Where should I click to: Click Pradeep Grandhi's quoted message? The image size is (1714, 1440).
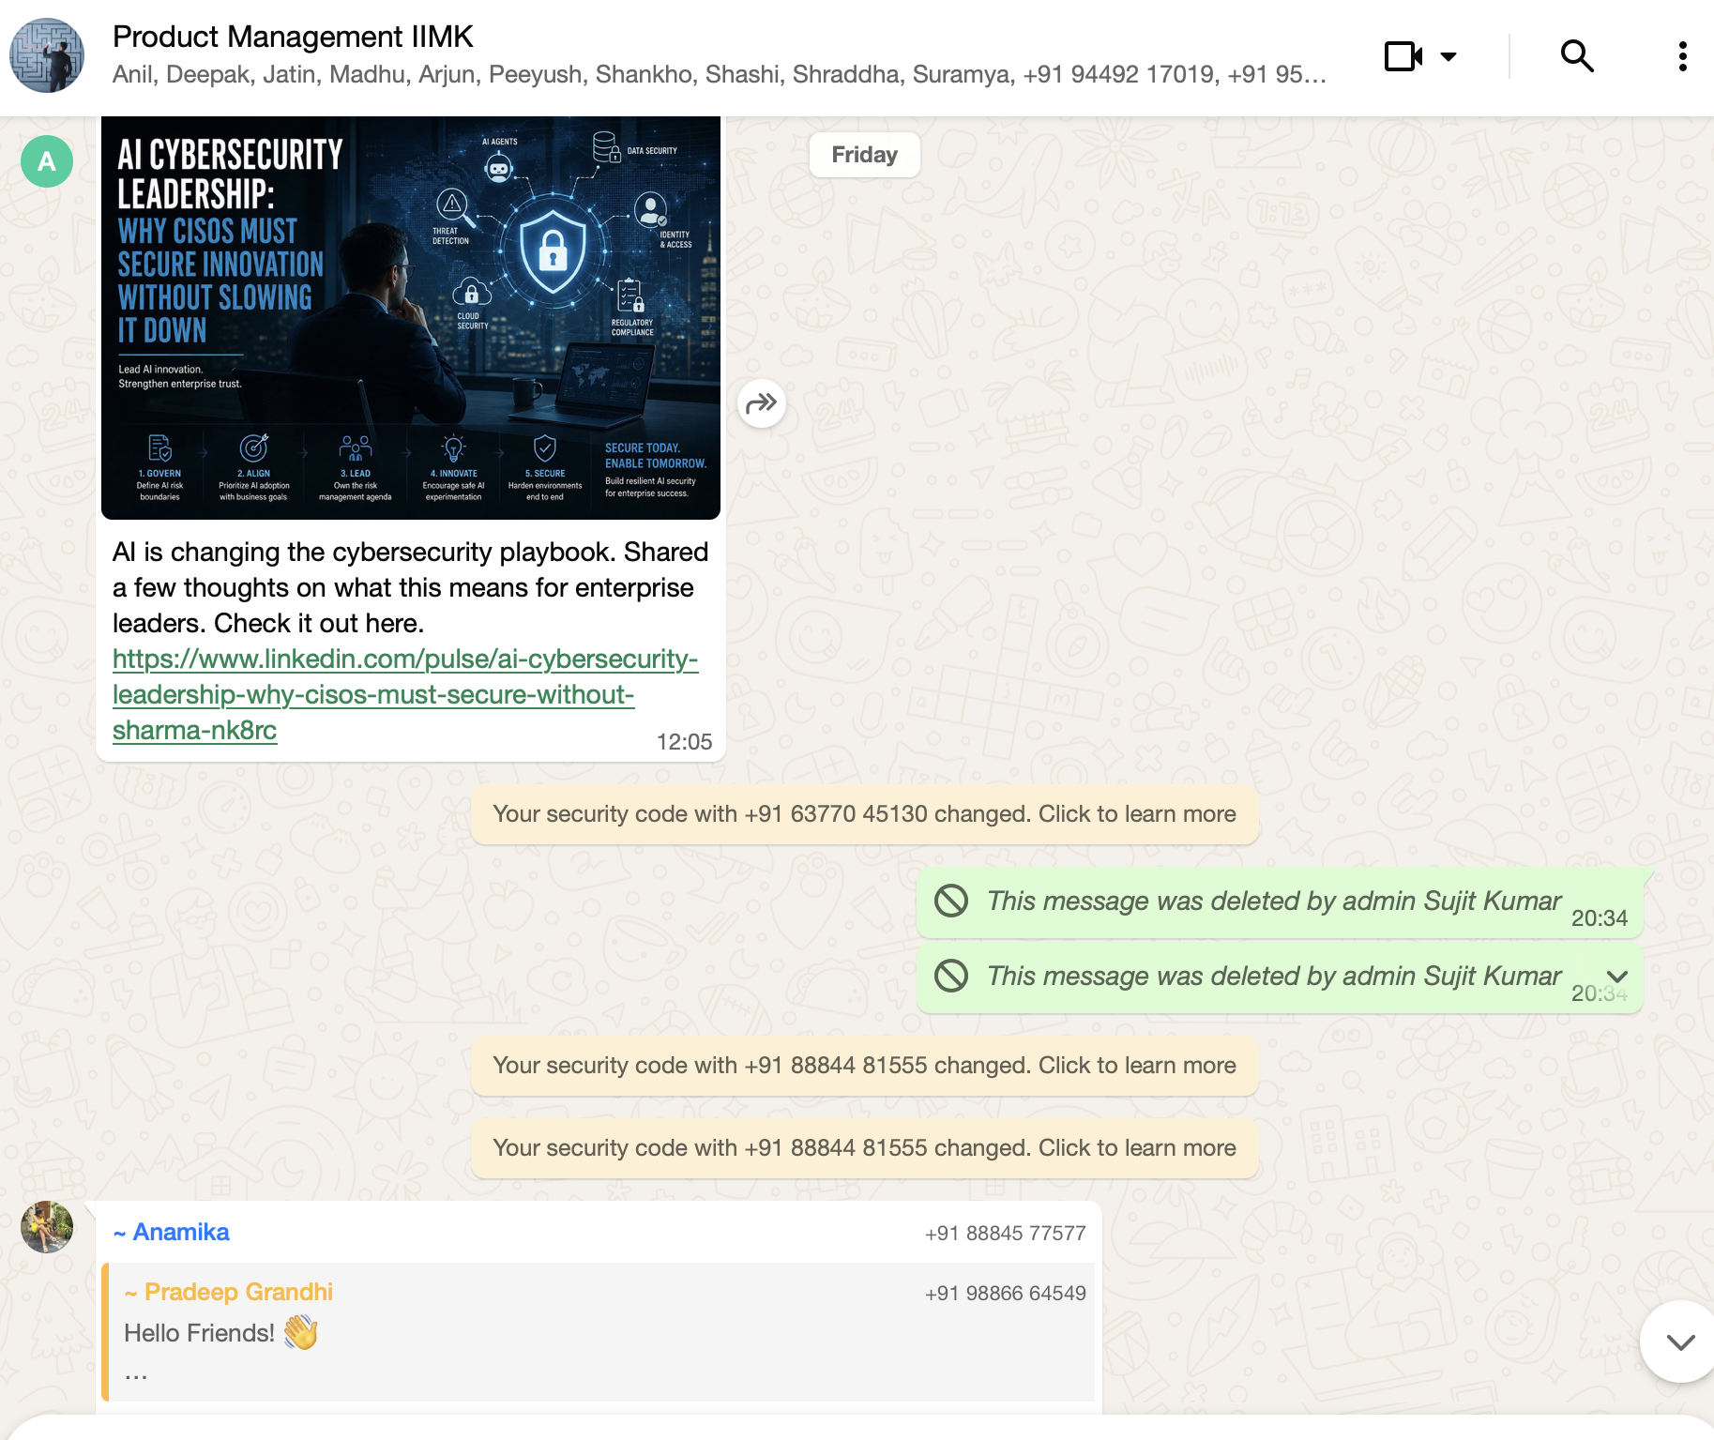coord(599,1332)
